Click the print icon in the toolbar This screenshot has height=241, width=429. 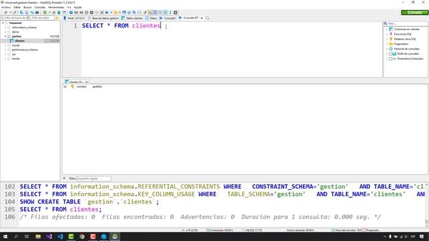pyautogui.click(x=37, y=13)
